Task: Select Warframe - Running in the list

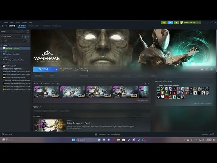Action: (15, 48)
